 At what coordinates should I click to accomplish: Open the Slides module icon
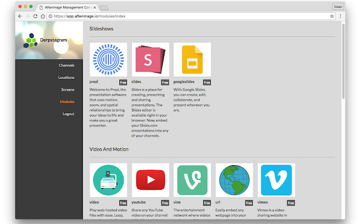click(x=150, y=59)
